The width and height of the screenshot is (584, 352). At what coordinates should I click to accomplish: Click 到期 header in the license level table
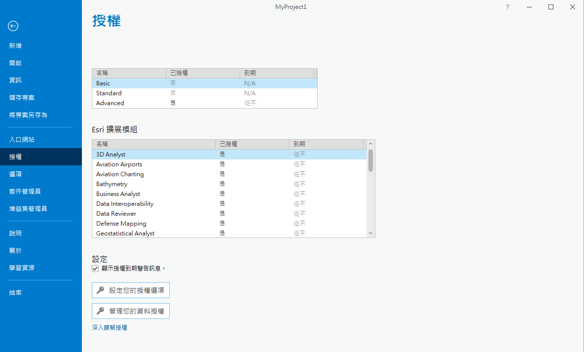277,73
